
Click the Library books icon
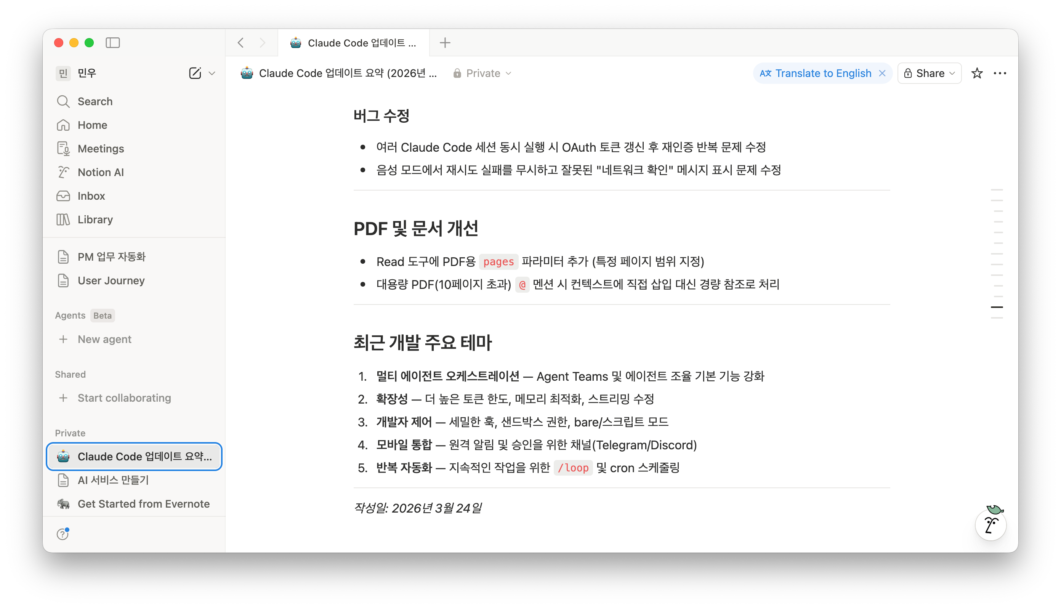[63, 220]
